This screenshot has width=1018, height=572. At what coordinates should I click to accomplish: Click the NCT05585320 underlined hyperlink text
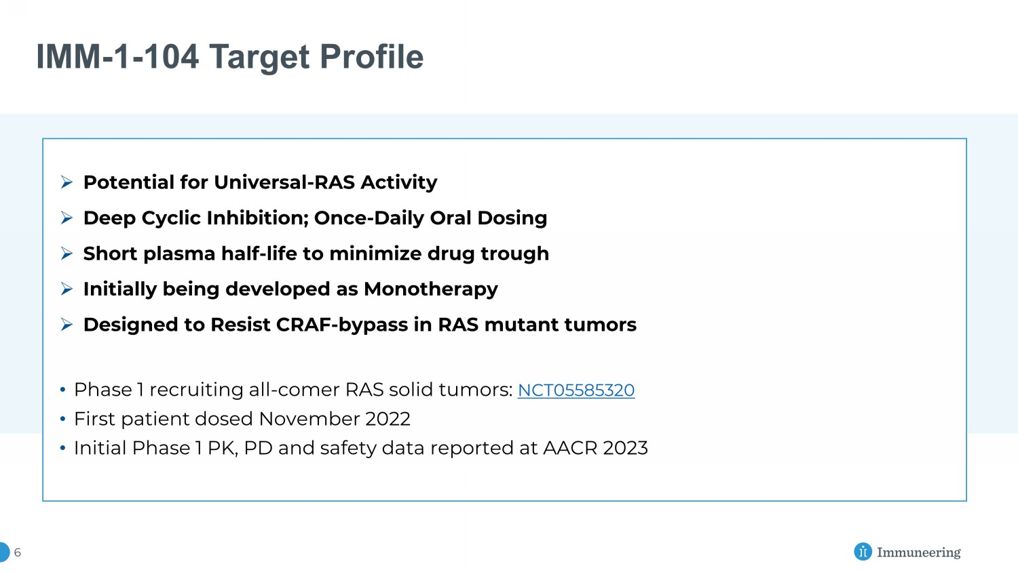576,390
